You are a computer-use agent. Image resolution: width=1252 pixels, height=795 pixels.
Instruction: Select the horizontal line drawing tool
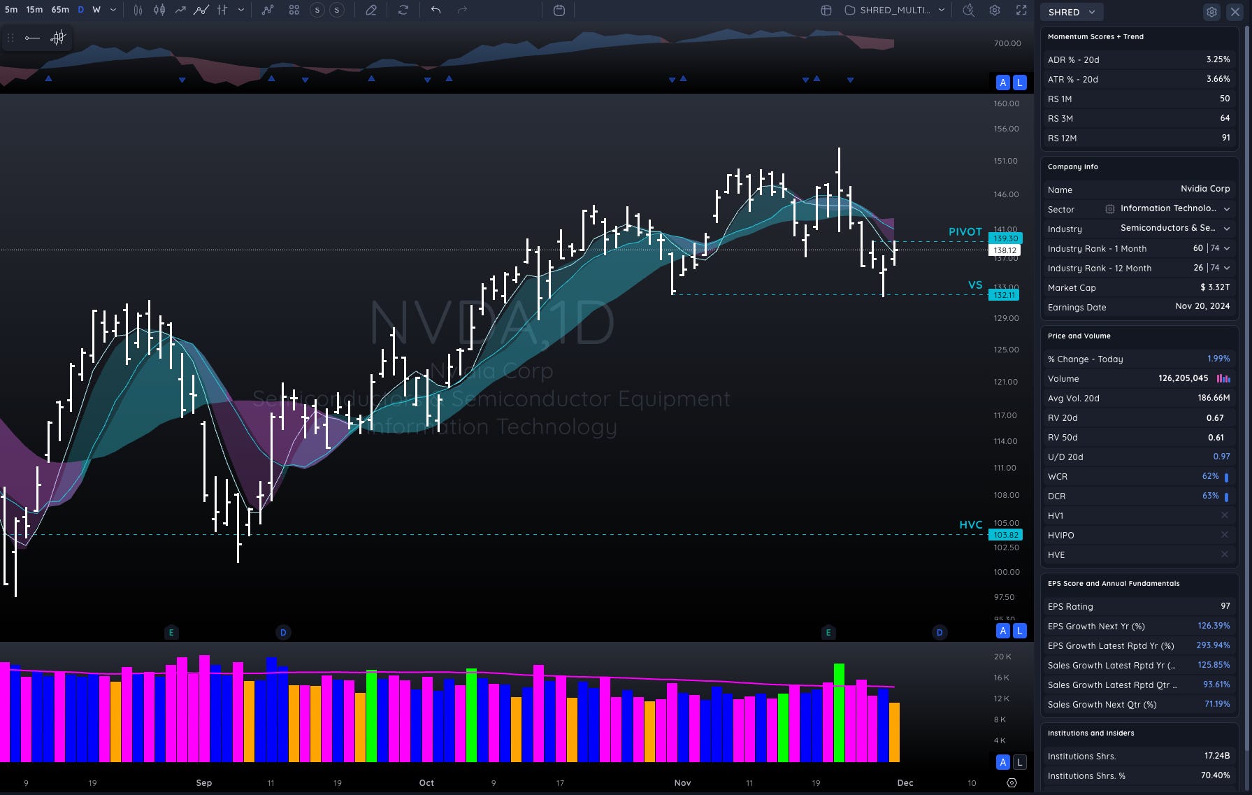tap(32, 38)
